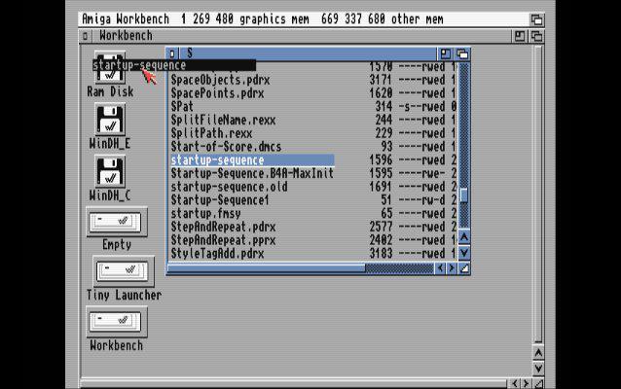This screenshot has height=389, width=621.
Task: Select the Workbench drawer icon
Action: [x=116, y=322]
